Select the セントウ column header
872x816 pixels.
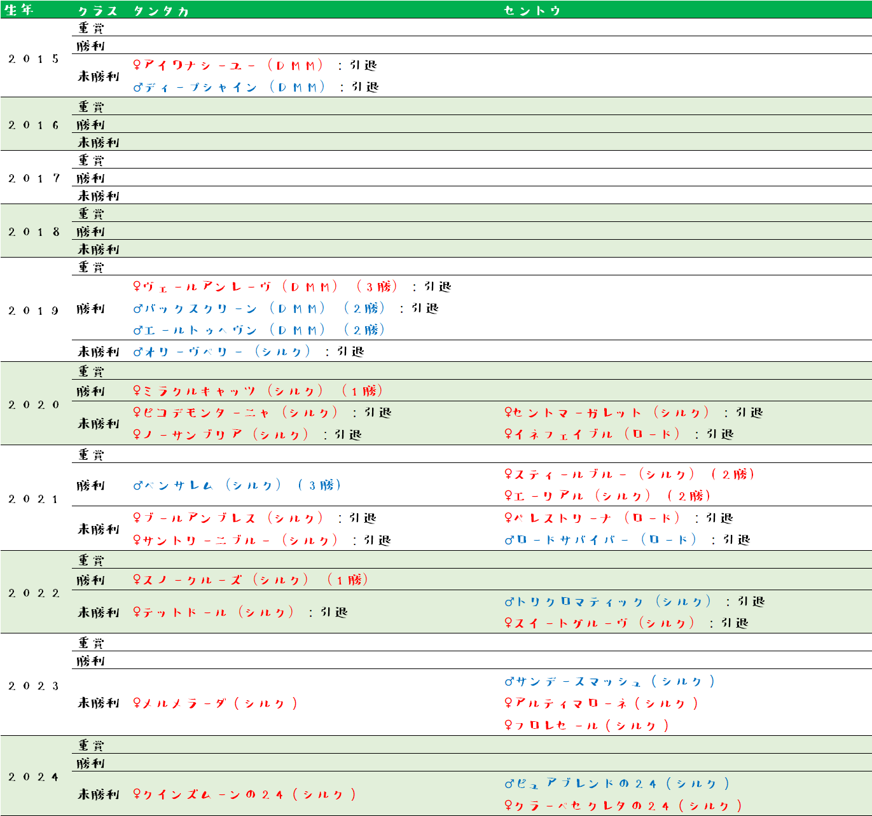(x=532, y=11)
